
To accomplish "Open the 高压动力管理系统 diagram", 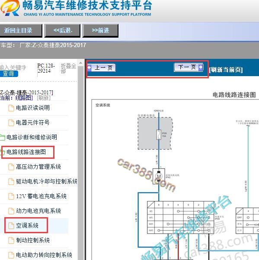I will (x=38, y=167).
